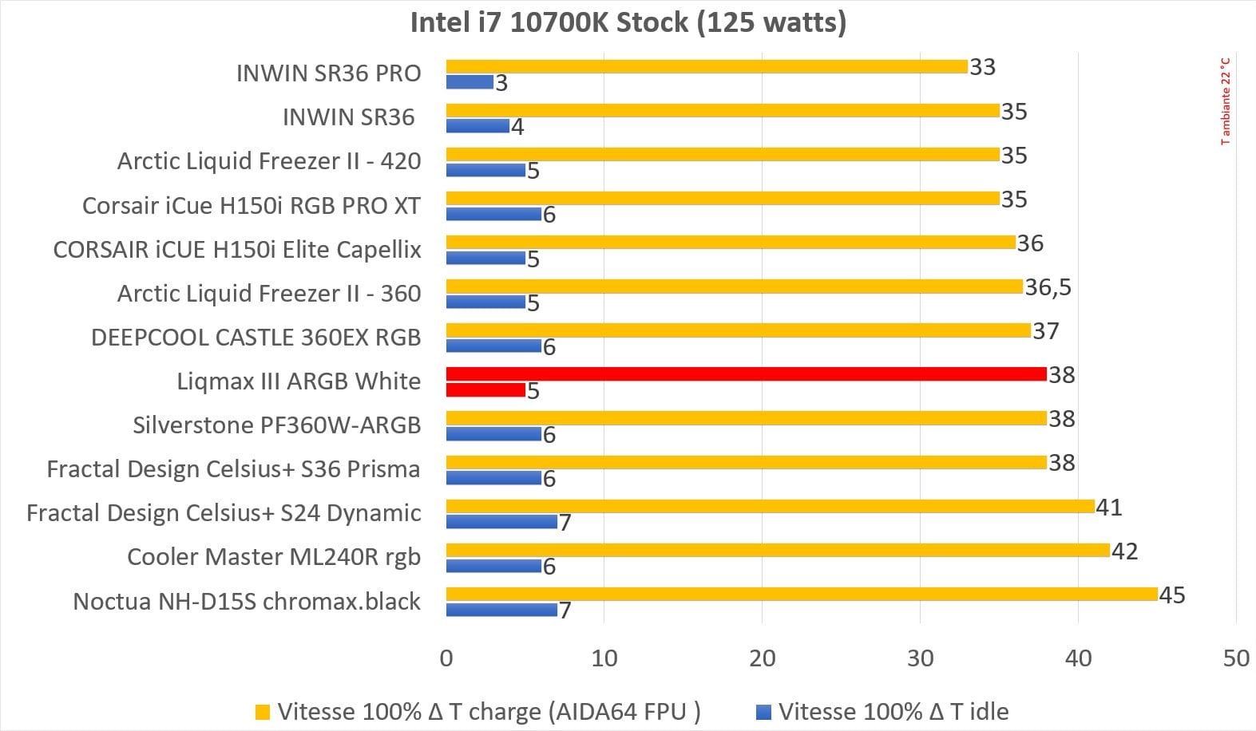Image resolution: width=1256 pixels, height=731 pixels.
Task: Select the DEEPCOOL CASTLE 360EX RGB label
Action: [x=256, y=338]
